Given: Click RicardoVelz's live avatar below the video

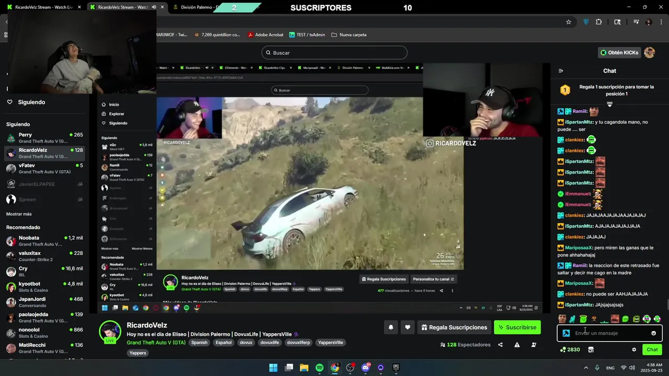Looking at the screenshot, I should 110,332.
